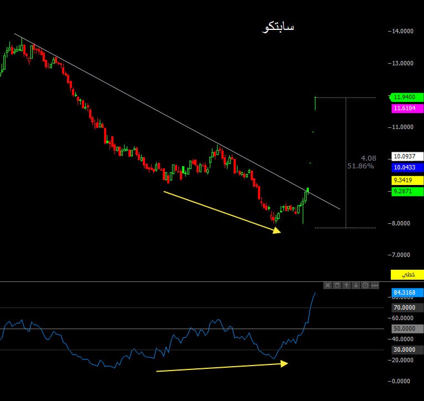This screenshot has width=424, height=401.
Task: Move the indicator pane up
Action: [x=347, y=285]
